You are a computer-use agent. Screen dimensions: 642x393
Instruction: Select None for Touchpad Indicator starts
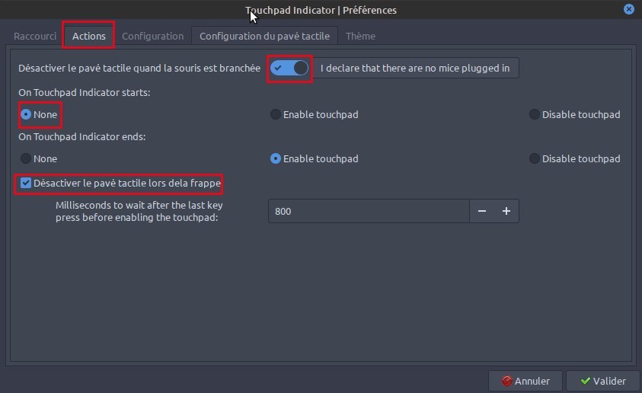pos(40,114)
